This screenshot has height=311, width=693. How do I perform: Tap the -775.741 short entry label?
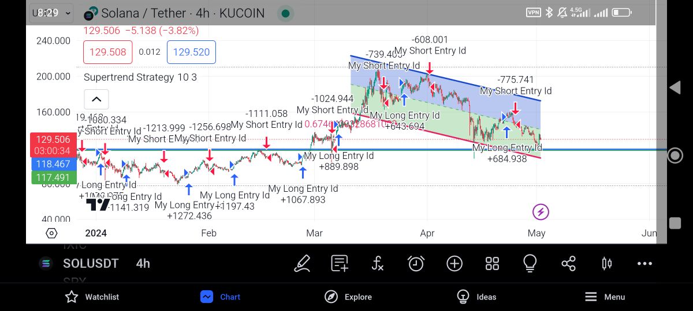[x=516, y=79]
